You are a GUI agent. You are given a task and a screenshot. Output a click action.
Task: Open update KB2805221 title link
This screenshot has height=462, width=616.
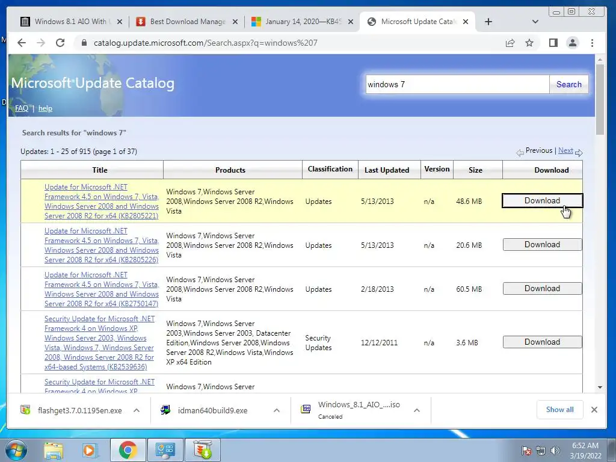coord(102,202)
